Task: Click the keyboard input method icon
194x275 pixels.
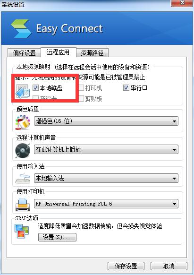Action: point(23,178)
